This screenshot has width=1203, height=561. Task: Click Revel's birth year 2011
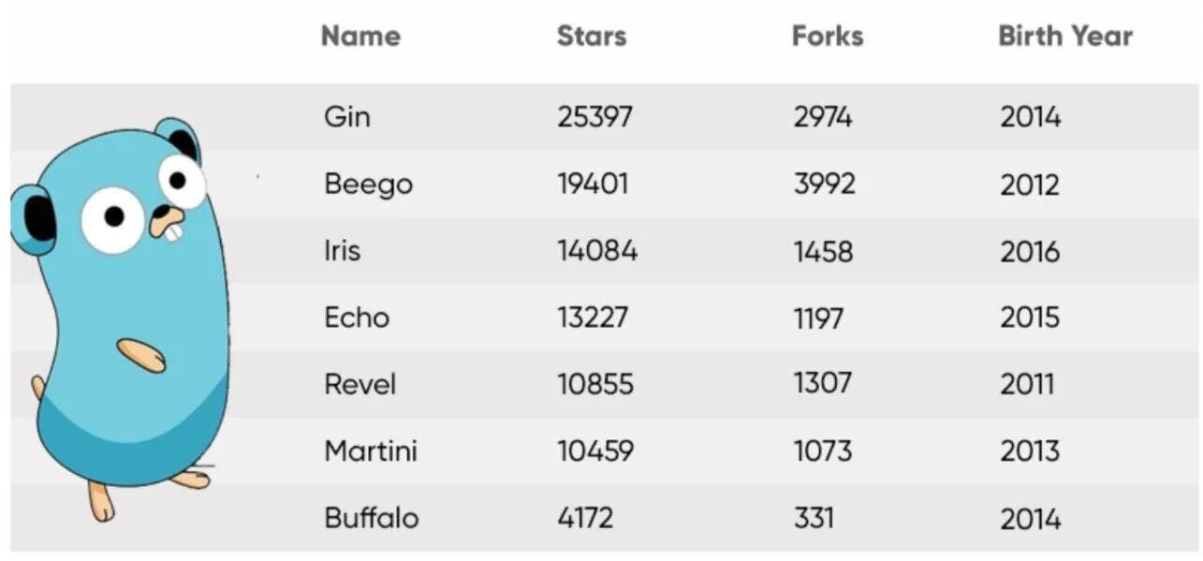click(x=1027, y=384)
